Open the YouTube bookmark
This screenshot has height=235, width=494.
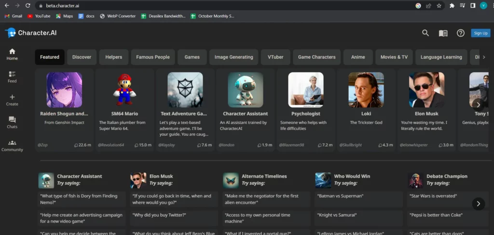point(39,16)
